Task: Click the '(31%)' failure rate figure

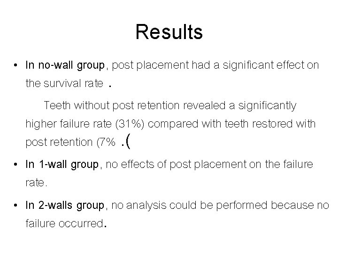Action: [x=130, y=124]
